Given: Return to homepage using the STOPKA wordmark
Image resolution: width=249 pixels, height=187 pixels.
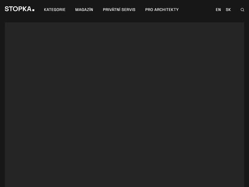Looking at the screenshot, I should [x=19, y=9].
